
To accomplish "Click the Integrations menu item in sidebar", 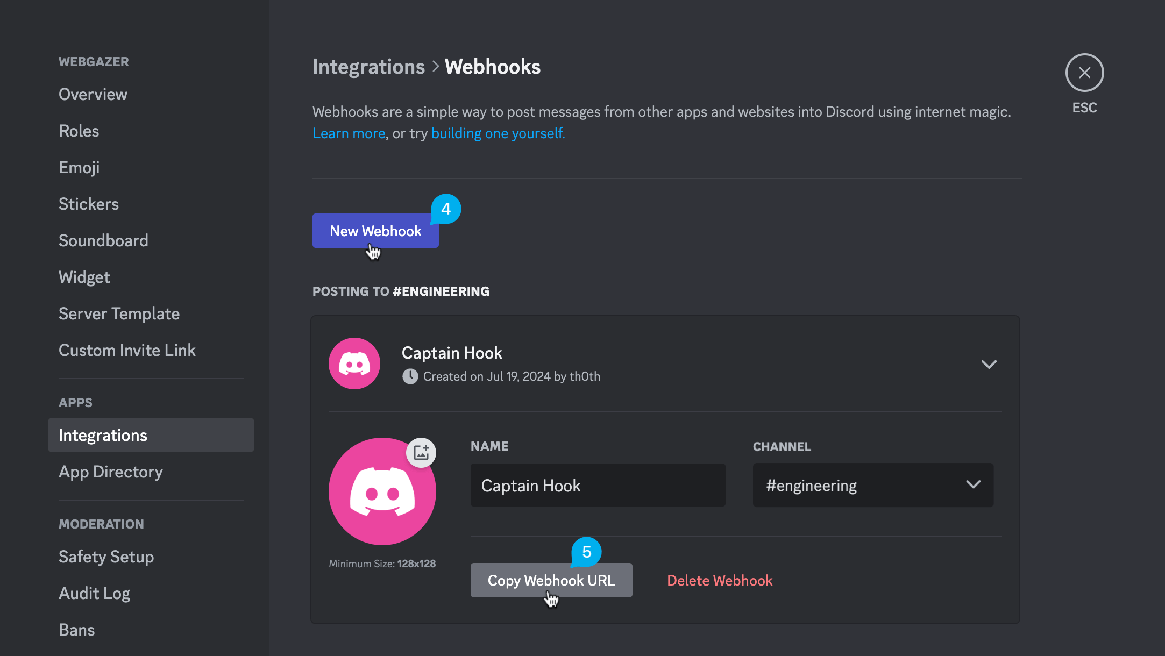I will point(102,435).
